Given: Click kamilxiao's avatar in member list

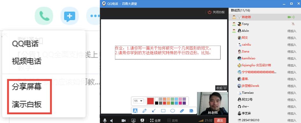Looking at the screenshot, I should click(x=240, y=58).
